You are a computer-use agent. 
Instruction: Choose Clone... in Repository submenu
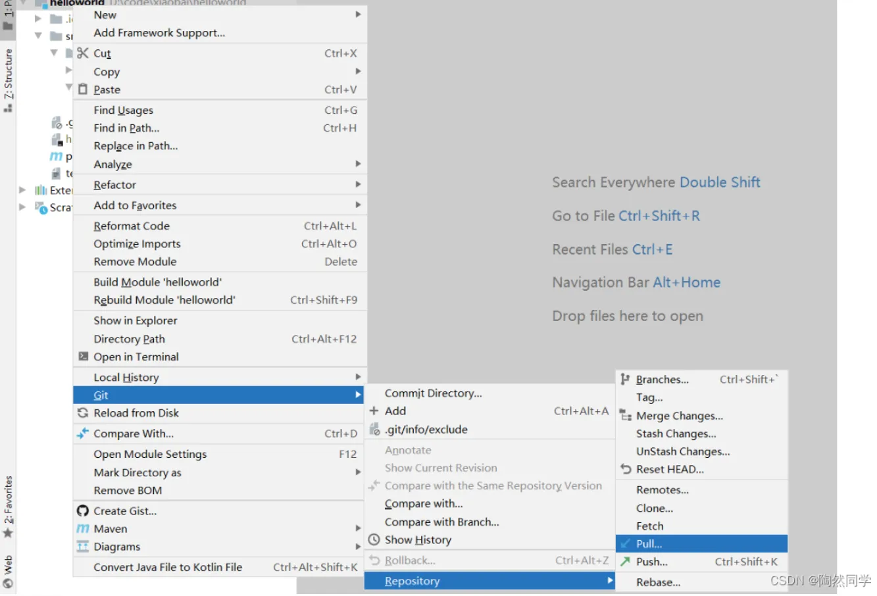[x=701, y=509]
